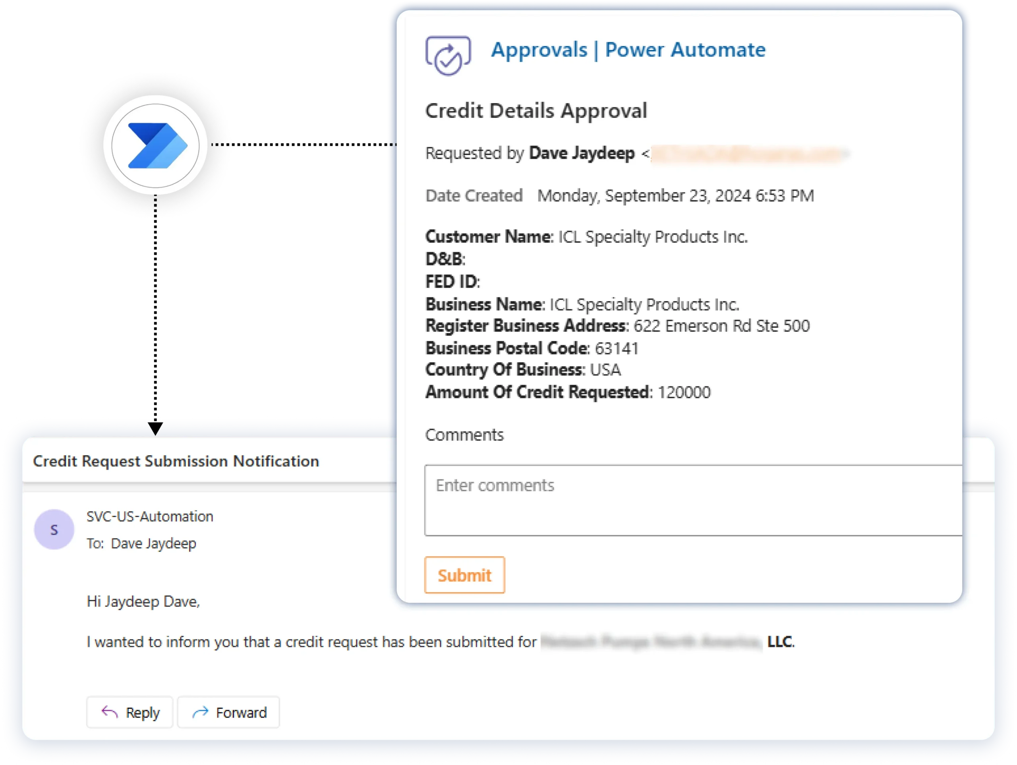
Task: Click the Power Automate logo circle
Action: click(155, 145)
